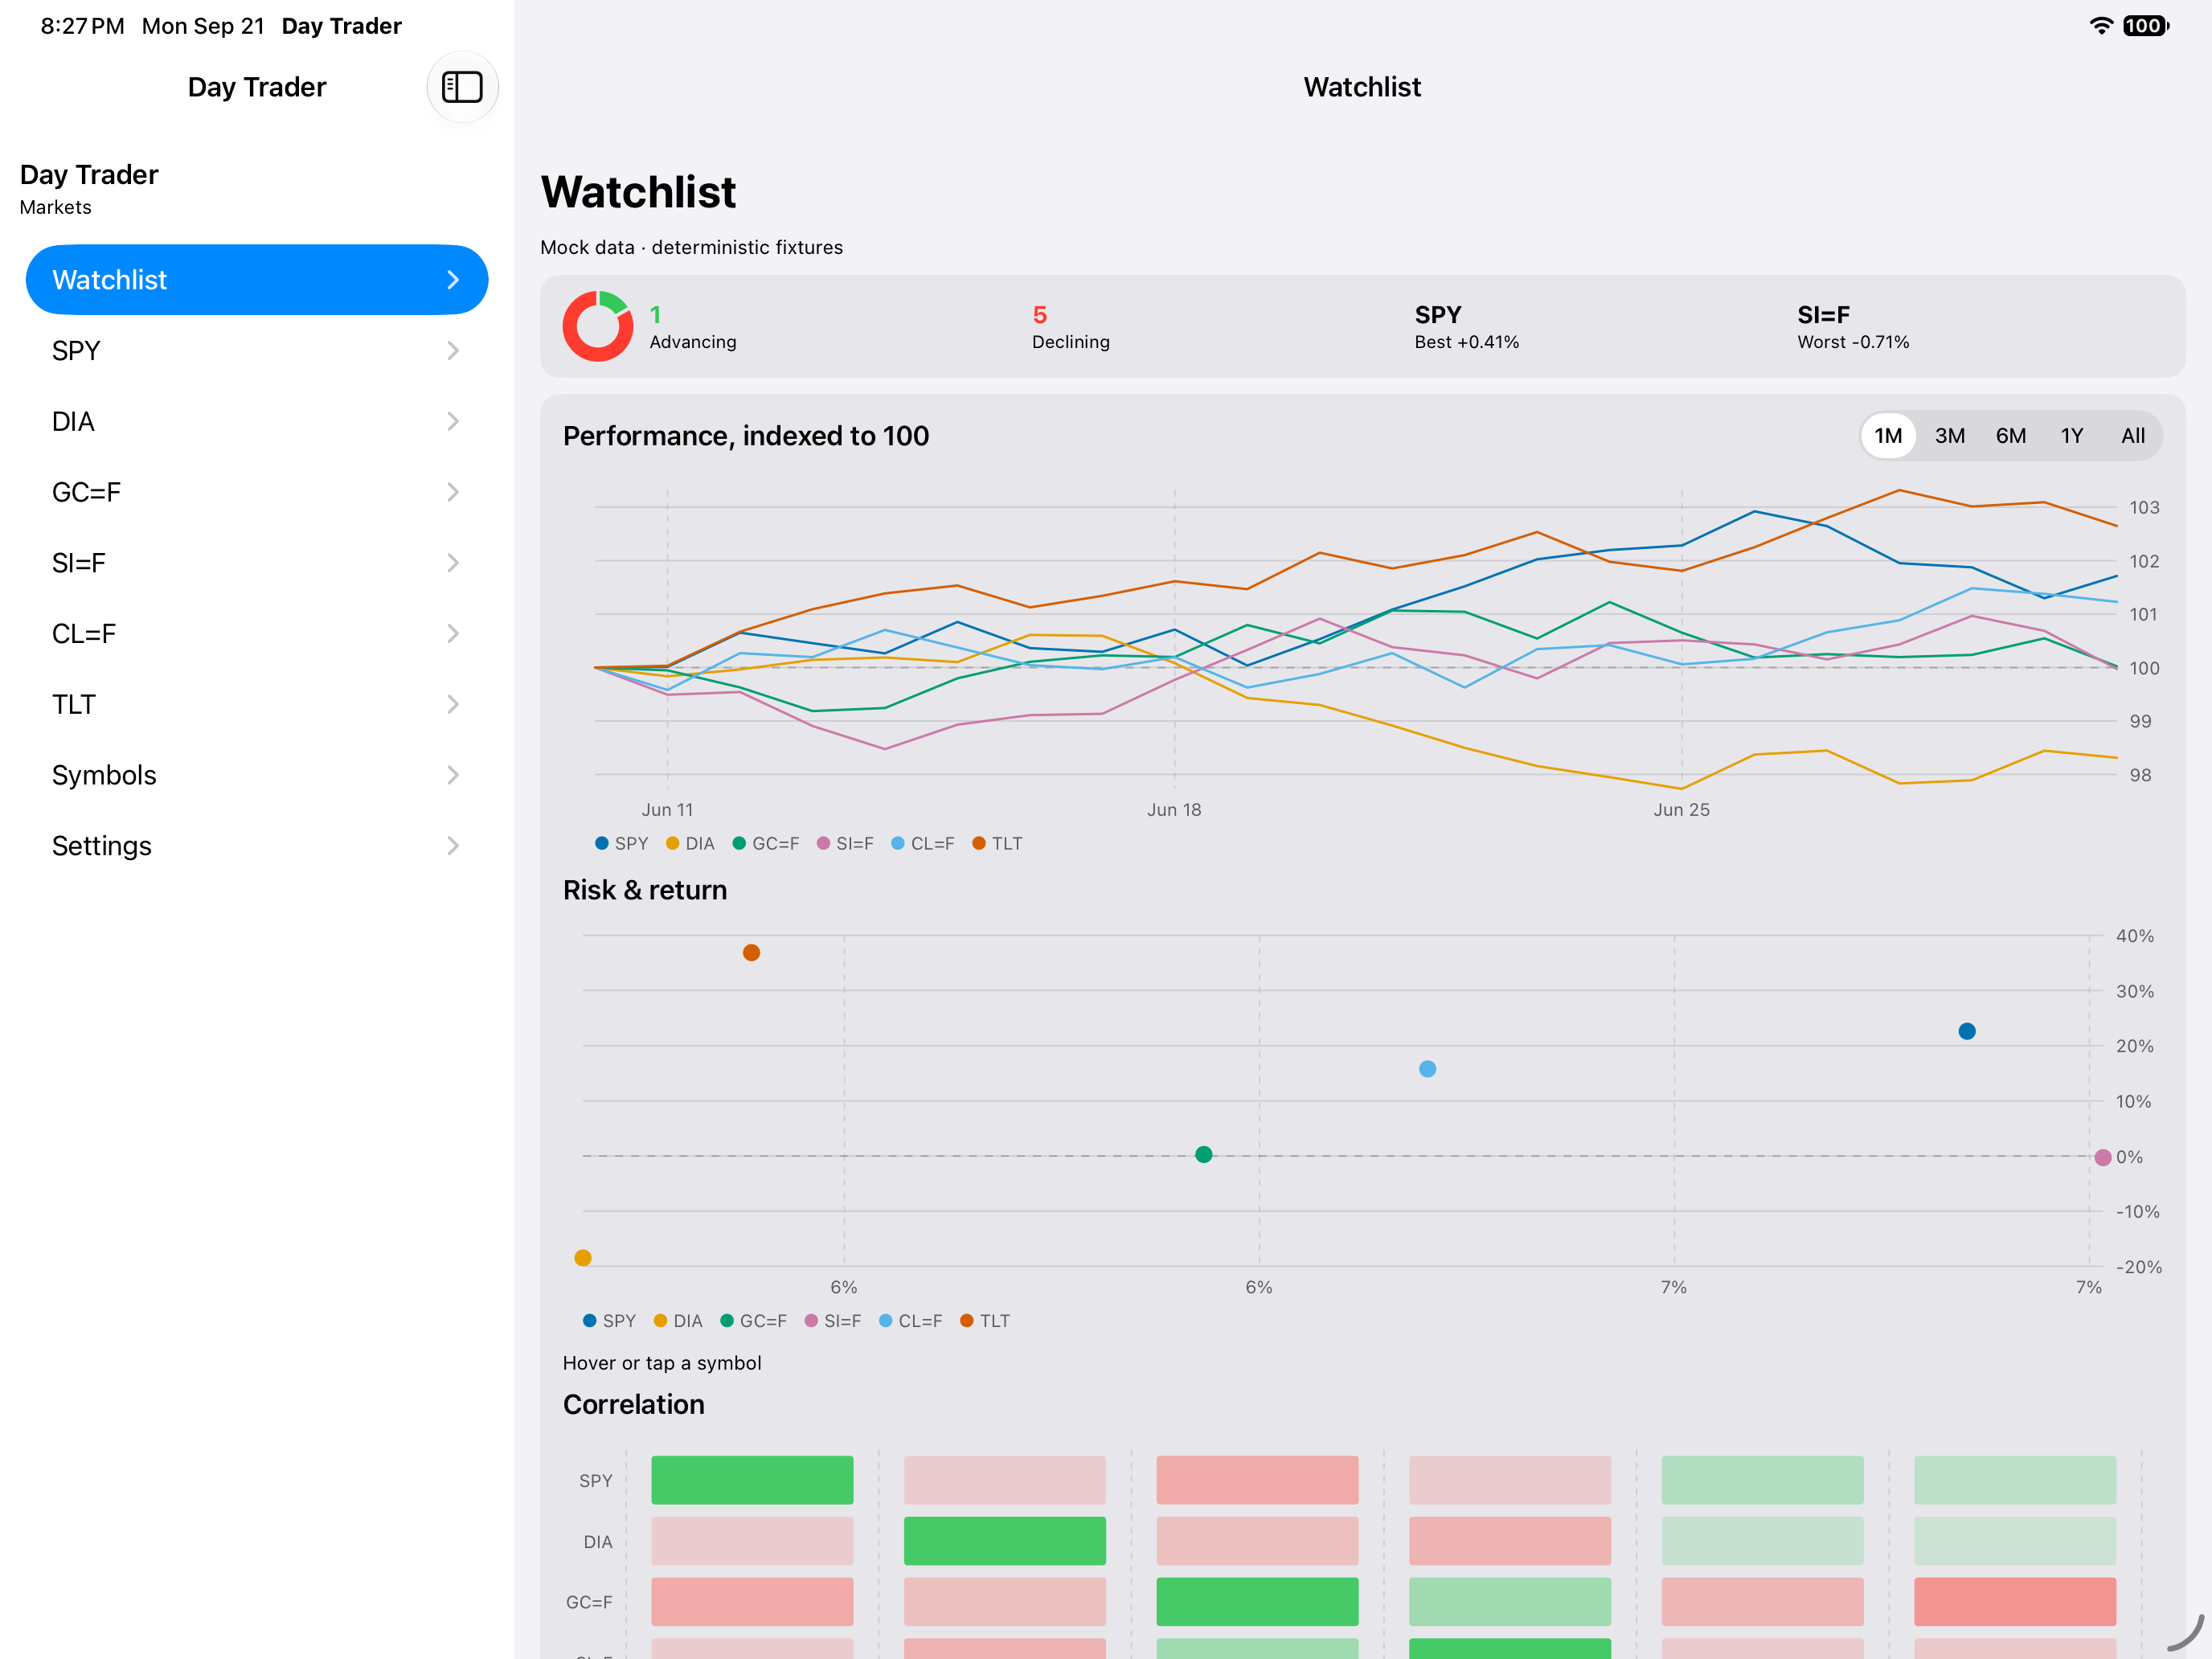
Task: Choose the 1Y range option
Action: coord(2071,436)
